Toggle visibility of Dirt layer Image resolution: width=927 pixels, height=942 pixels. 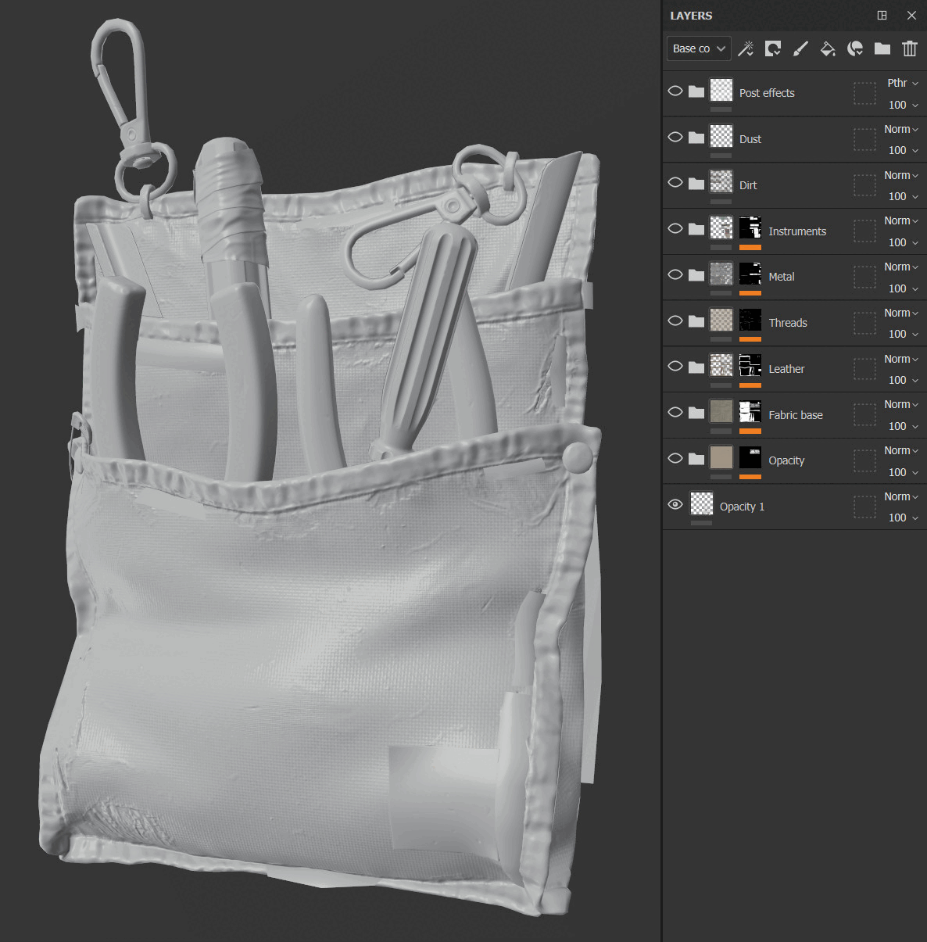click(x=675, y=182)
